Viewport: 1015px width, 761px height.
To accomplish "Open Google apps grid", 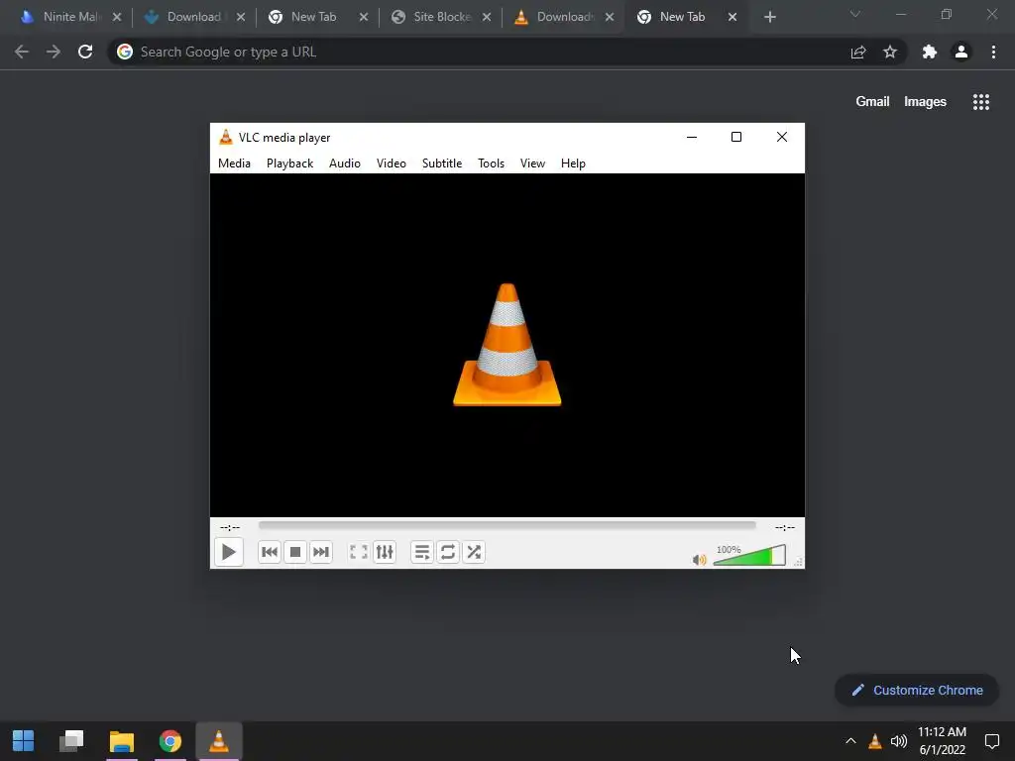I will click(x=981, y=102).
